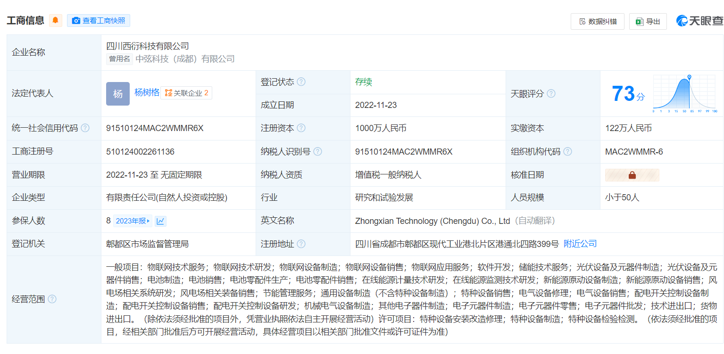
Task: Export data with 导出 button
Action: [648, 21]
